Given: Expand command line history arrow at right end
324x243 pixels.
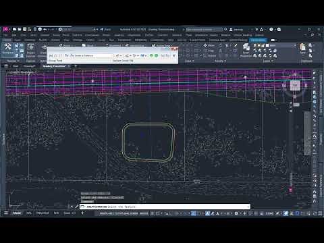Looking at the screenshot, I should 248,207.
